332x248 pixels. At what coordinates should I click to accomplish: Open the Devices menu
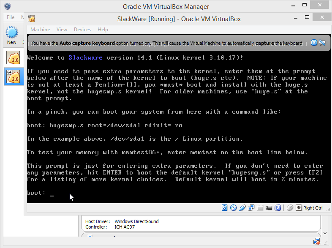(82, 30)
